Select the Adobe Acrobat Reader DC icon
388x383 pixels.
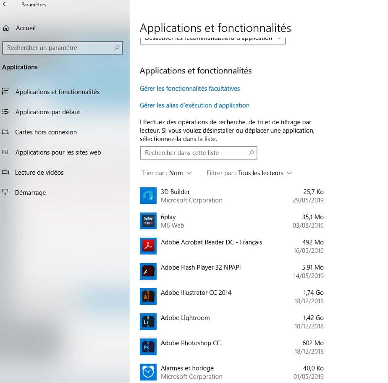click(x=148, y=246)
